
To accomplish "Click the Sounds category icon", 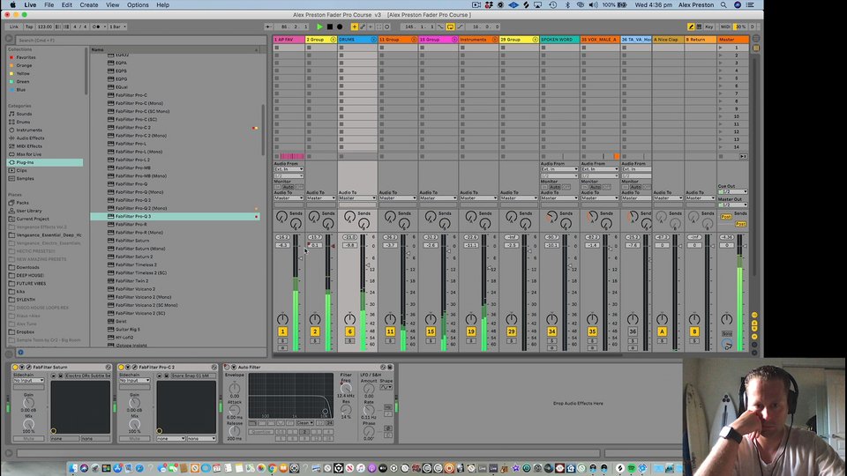I will (11, 114).
